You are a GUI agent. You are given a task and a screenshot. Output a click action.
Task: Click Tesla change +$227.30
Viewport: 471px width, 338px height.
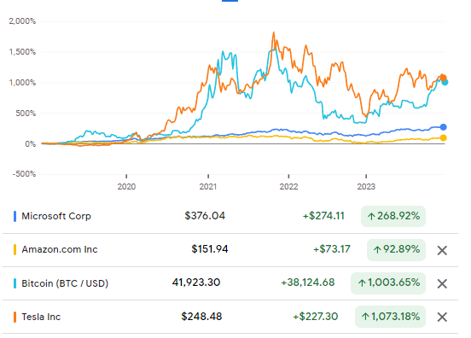click(316, 317)
